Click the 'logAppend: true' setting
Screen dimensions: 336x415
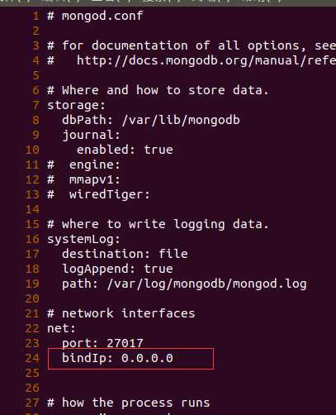click(117, 269)
